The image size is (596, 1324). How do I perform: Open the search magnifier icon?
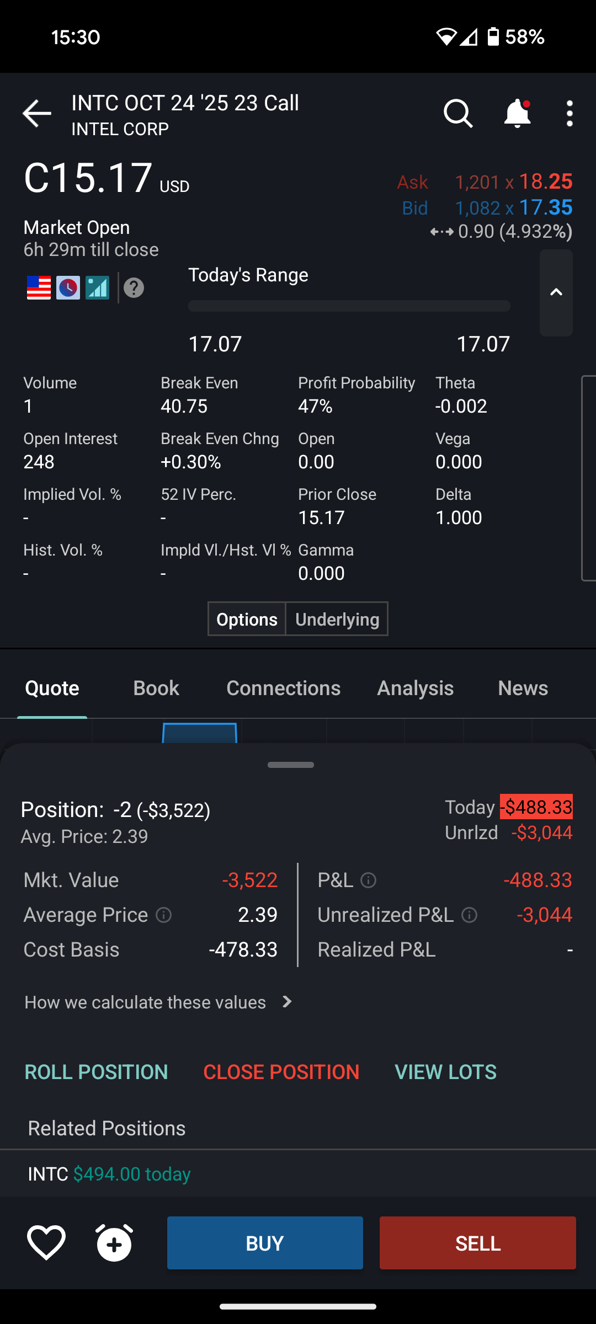click(458, 114)
